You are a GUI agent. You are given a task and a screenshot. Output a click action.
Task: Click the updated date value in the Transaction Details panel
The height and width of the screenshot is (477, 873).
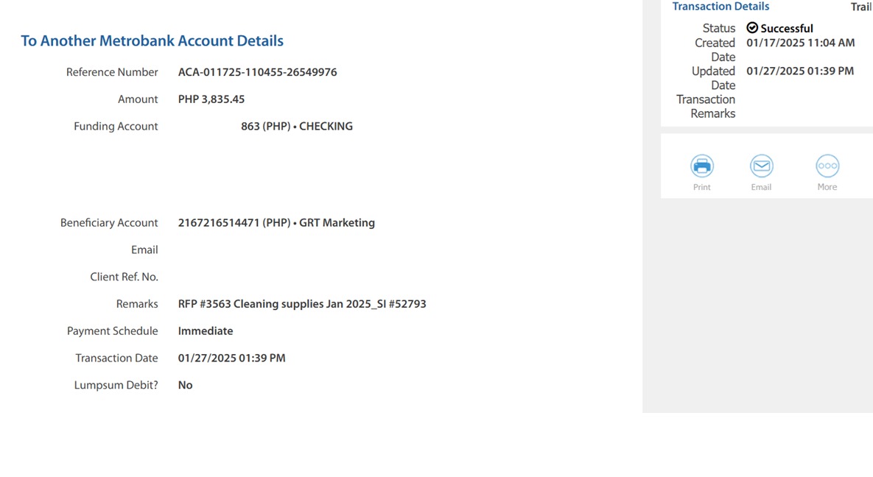(799, 71)
